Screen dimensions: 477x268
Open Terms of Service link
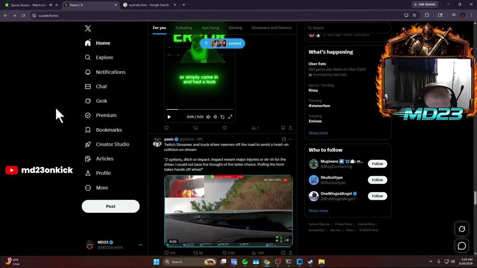[319, 224]
